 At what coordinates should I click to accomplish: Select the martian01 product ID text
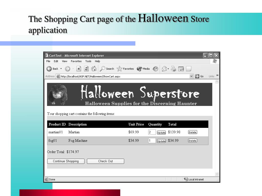pos(56,132)
